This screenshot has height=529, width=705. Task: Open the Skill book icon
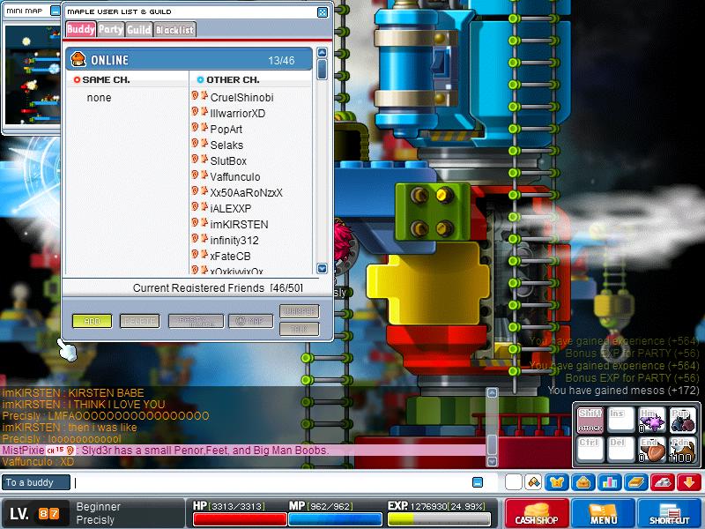pos(636,482)
